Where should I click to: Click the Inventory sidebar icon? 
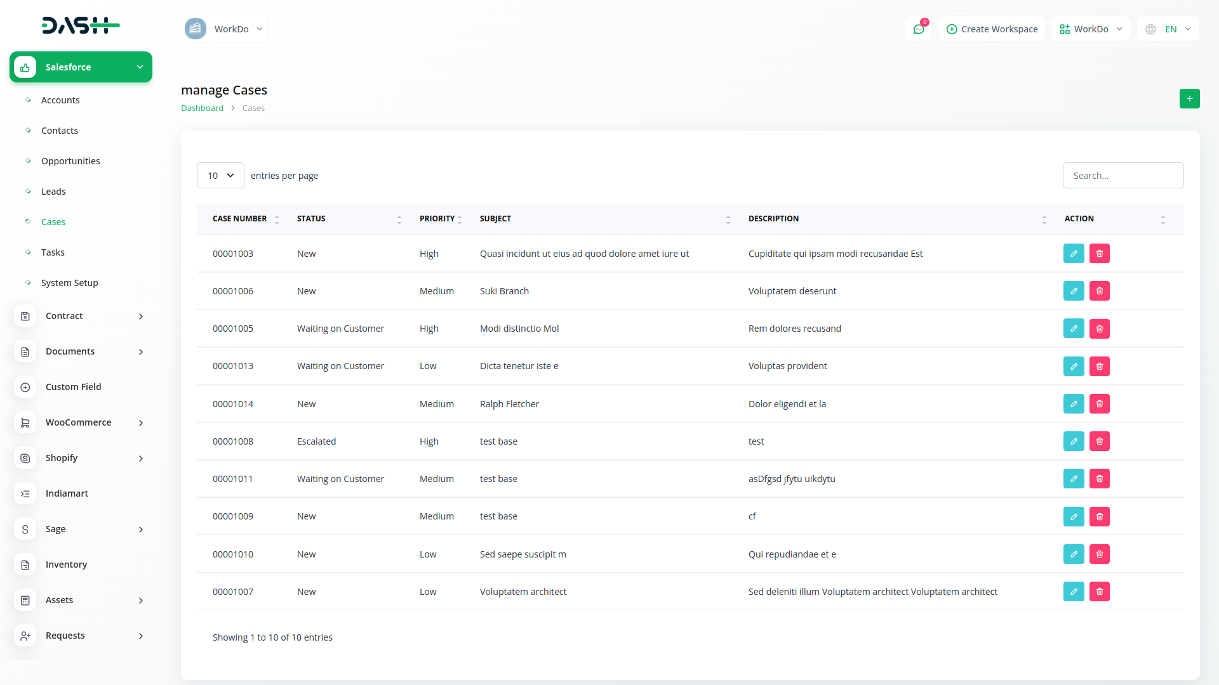coord(25,564)
